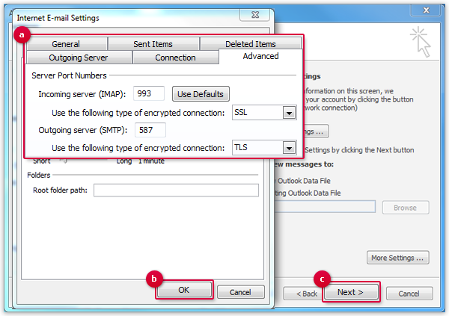This screenshot has height=316, width=449.
Task: Switch to the General tab
Action: tap(66, 44)
